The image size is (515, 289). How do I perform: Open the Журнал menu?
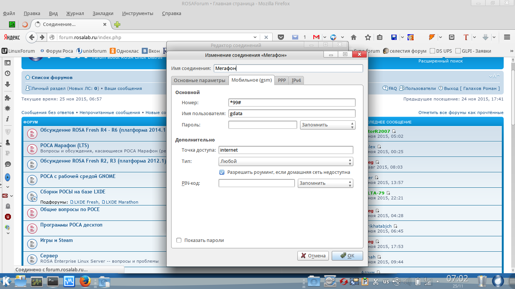pyautogui.click(x=75, y=14)
